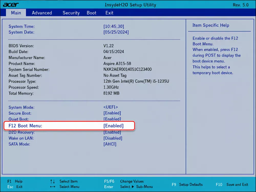Viewport: 256px width, 192px height.
Task: Select the System Time value field
Action: pyautogui.click(x=114, y=26)
